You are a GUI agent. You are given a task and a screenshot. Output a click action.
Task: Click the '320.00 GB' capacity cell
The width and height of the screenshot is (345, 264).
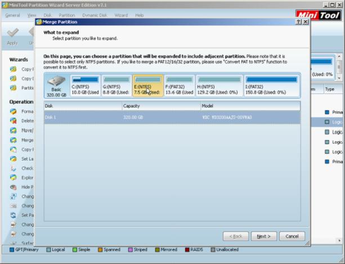tap(133, 117)
